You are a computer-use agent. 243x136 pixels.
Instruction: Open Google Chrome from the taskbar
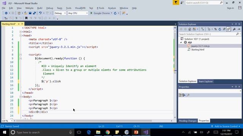pos(107,132)
